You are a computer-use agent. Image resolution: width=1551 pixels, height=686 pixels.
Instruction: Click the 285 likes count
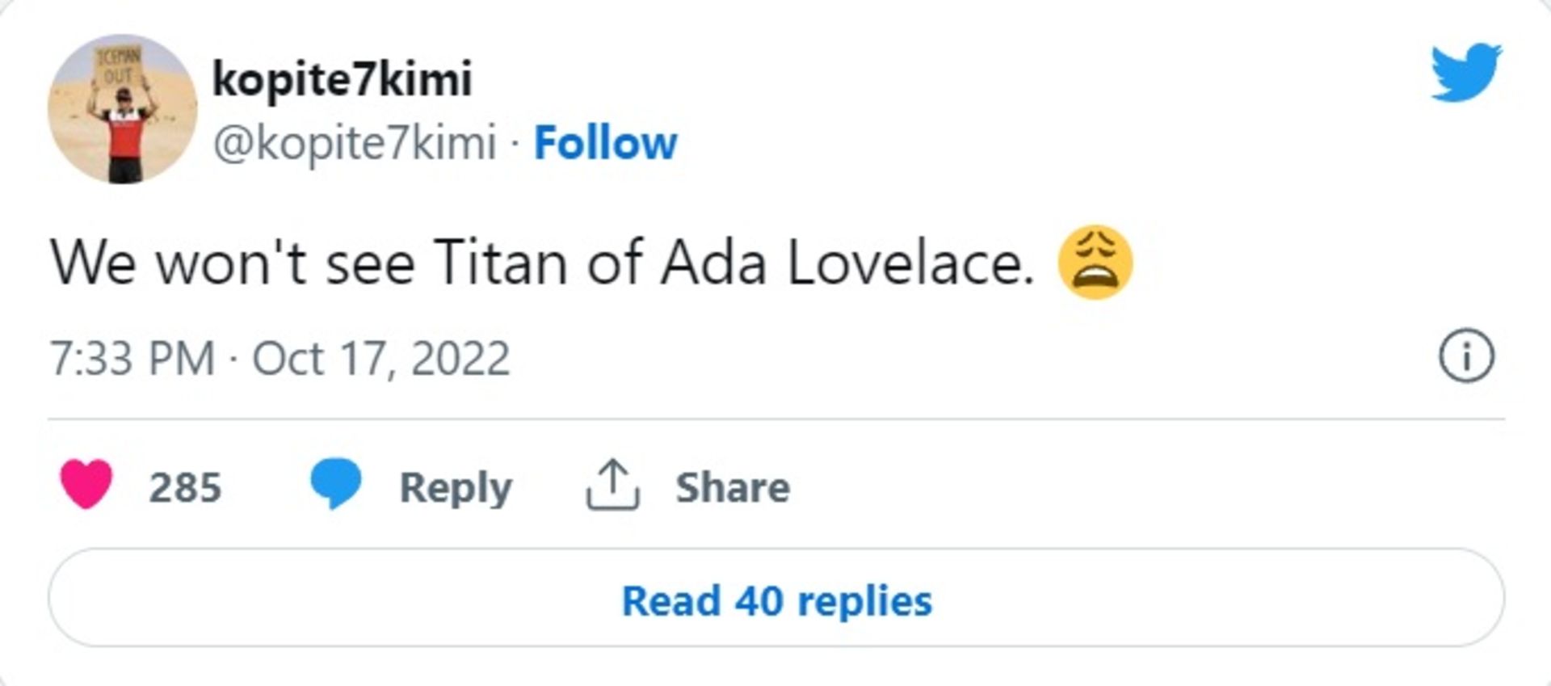tap(186, 486)
